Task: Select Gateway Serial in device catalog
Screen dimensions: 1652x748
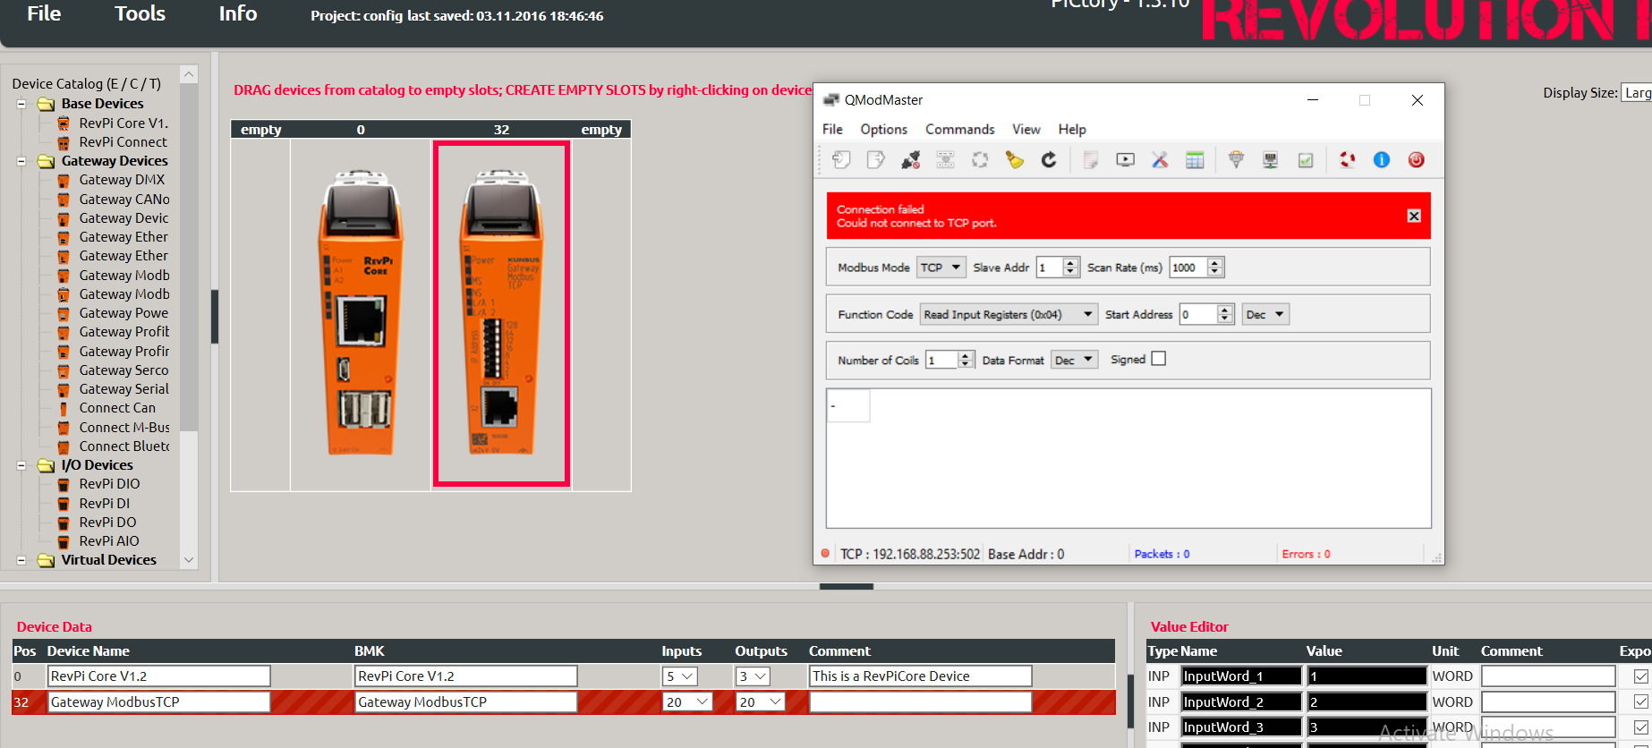Action: coord(123,389)
